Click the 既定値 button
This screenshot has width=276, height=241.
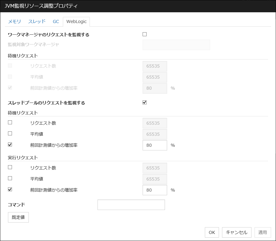[18, 217]
